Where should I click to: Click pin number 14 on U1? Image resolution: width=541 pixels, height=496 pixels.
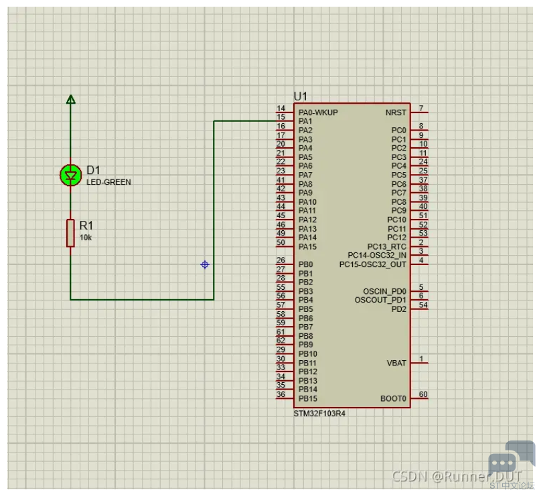pyautogui.click(x=281, y=108)
